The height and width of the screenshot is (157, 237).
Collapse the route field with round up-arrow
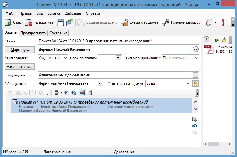(x=196, y=49)
